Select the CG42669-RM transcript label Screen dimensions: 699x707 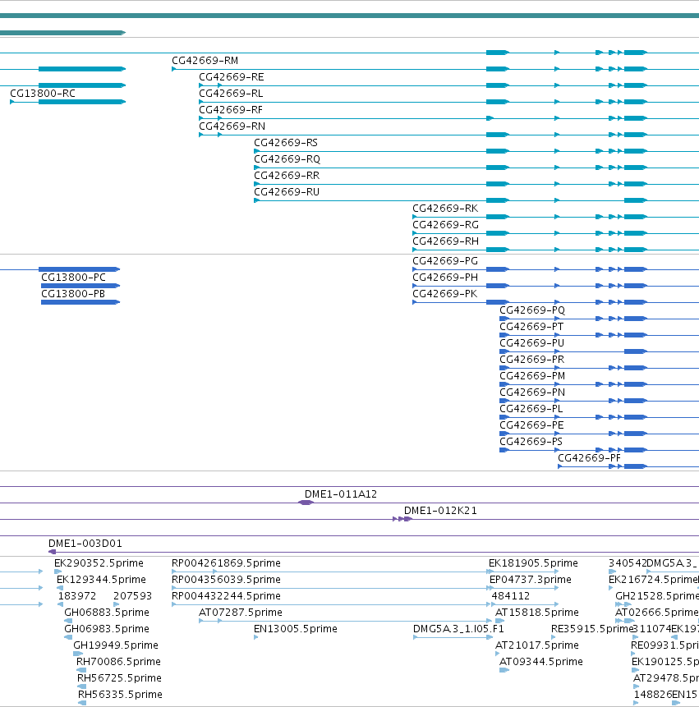coord(205,61)
